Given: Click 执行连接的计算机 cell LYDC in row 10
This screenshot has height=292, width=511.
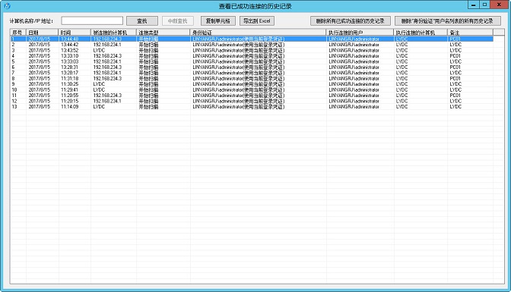Looking at the screenshot, I should click(401, 89).
